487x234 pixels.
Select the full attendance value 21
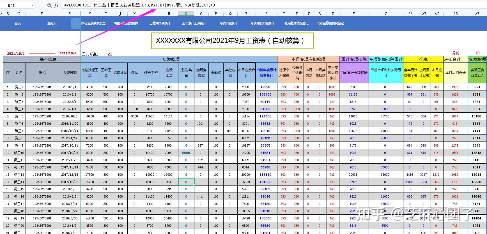click(x=110, y=54)
